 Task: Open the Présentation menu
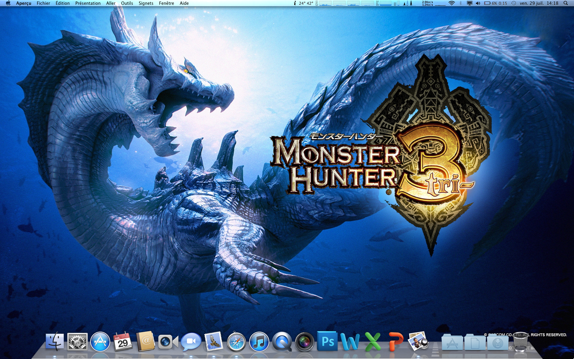pyautogui.click(x=88, y=3)
